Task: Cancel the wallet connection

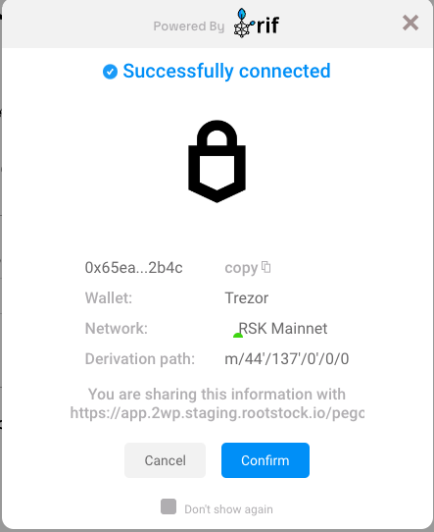Action: pyautogui.click(x=165, y=460)
